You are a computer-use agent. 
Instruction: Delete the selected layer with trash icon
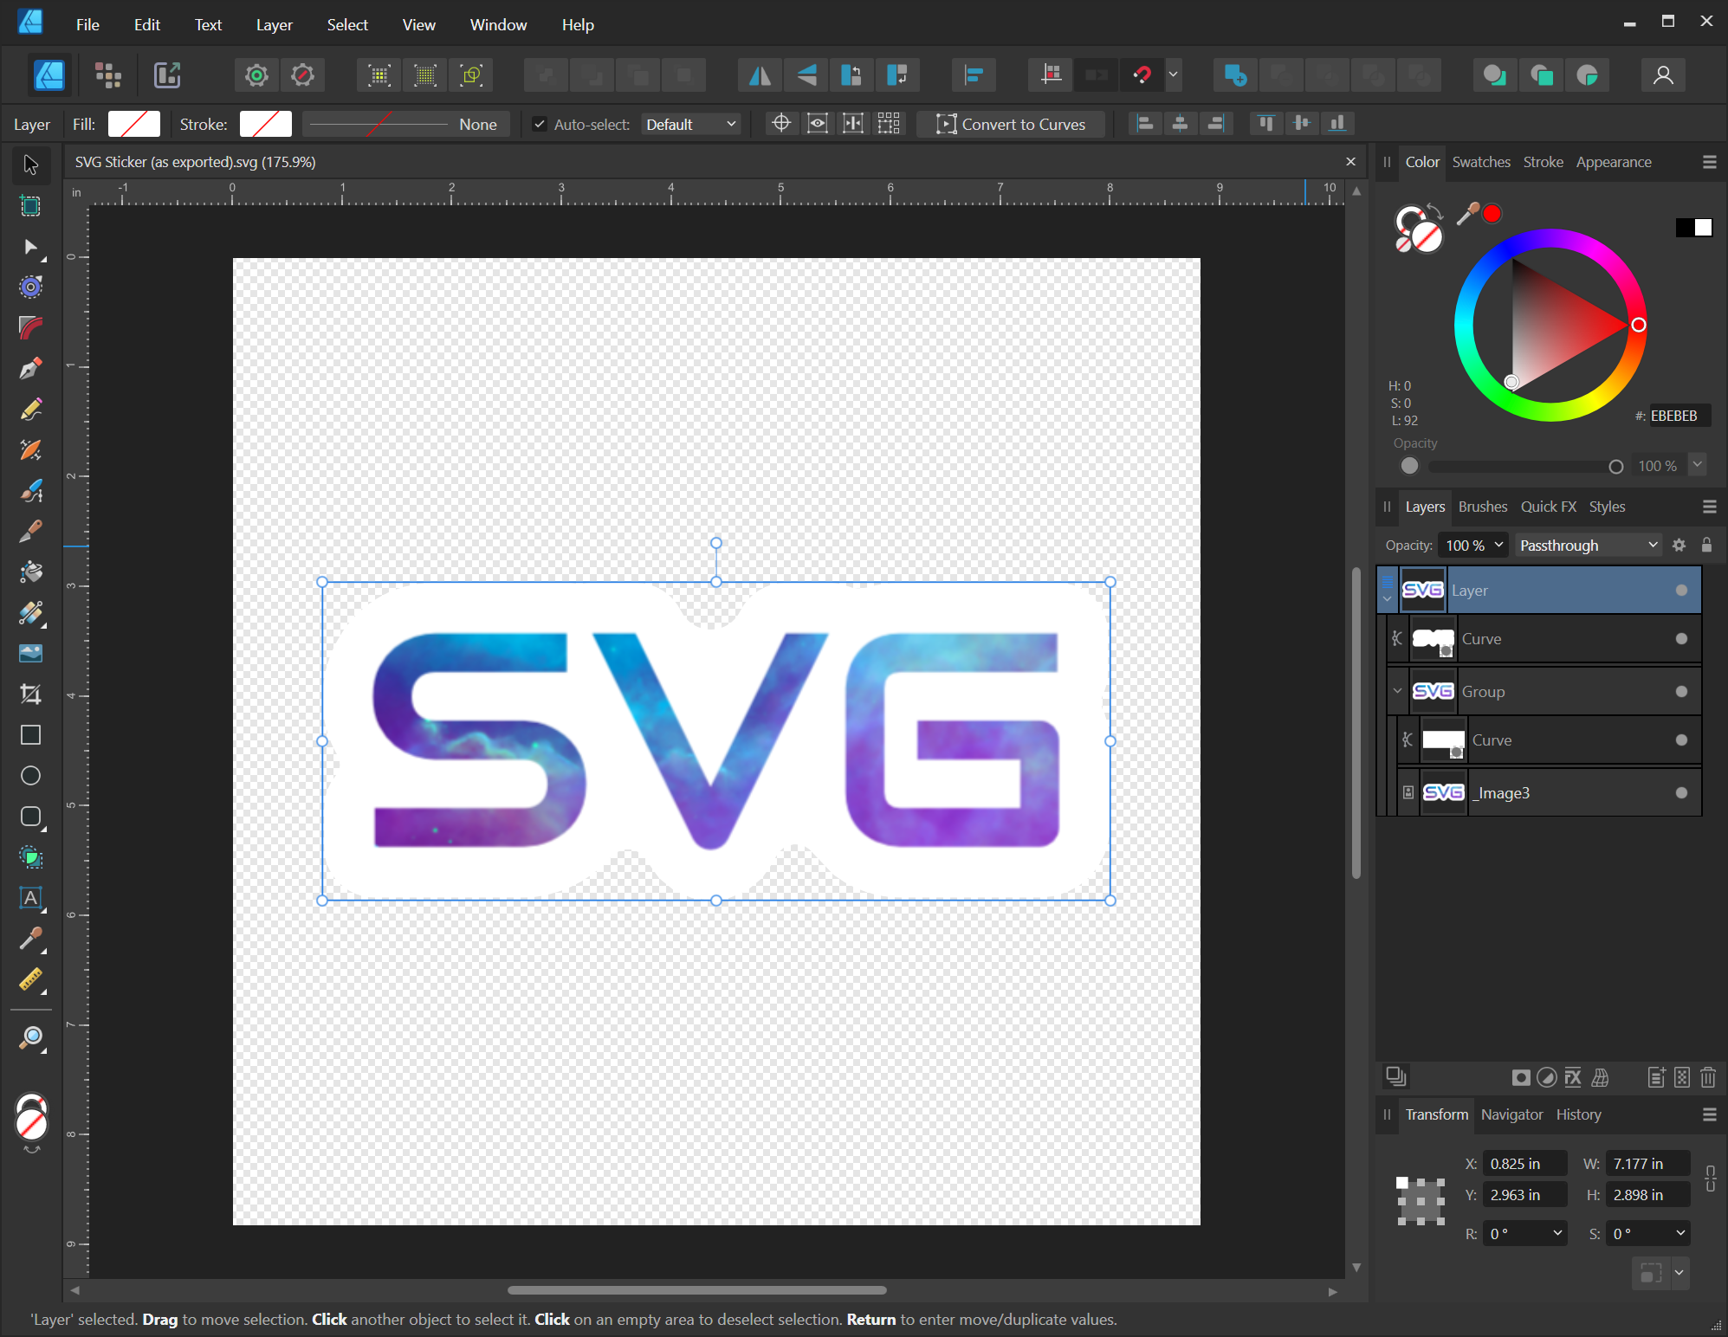point(1708,1077)
